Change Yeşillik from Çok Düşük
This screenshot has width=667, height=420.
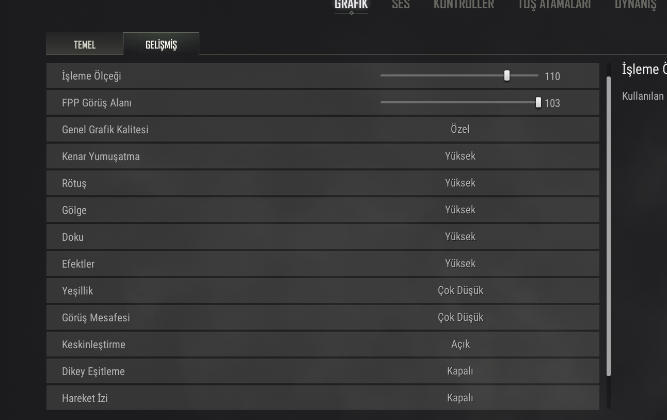(460, 290)
